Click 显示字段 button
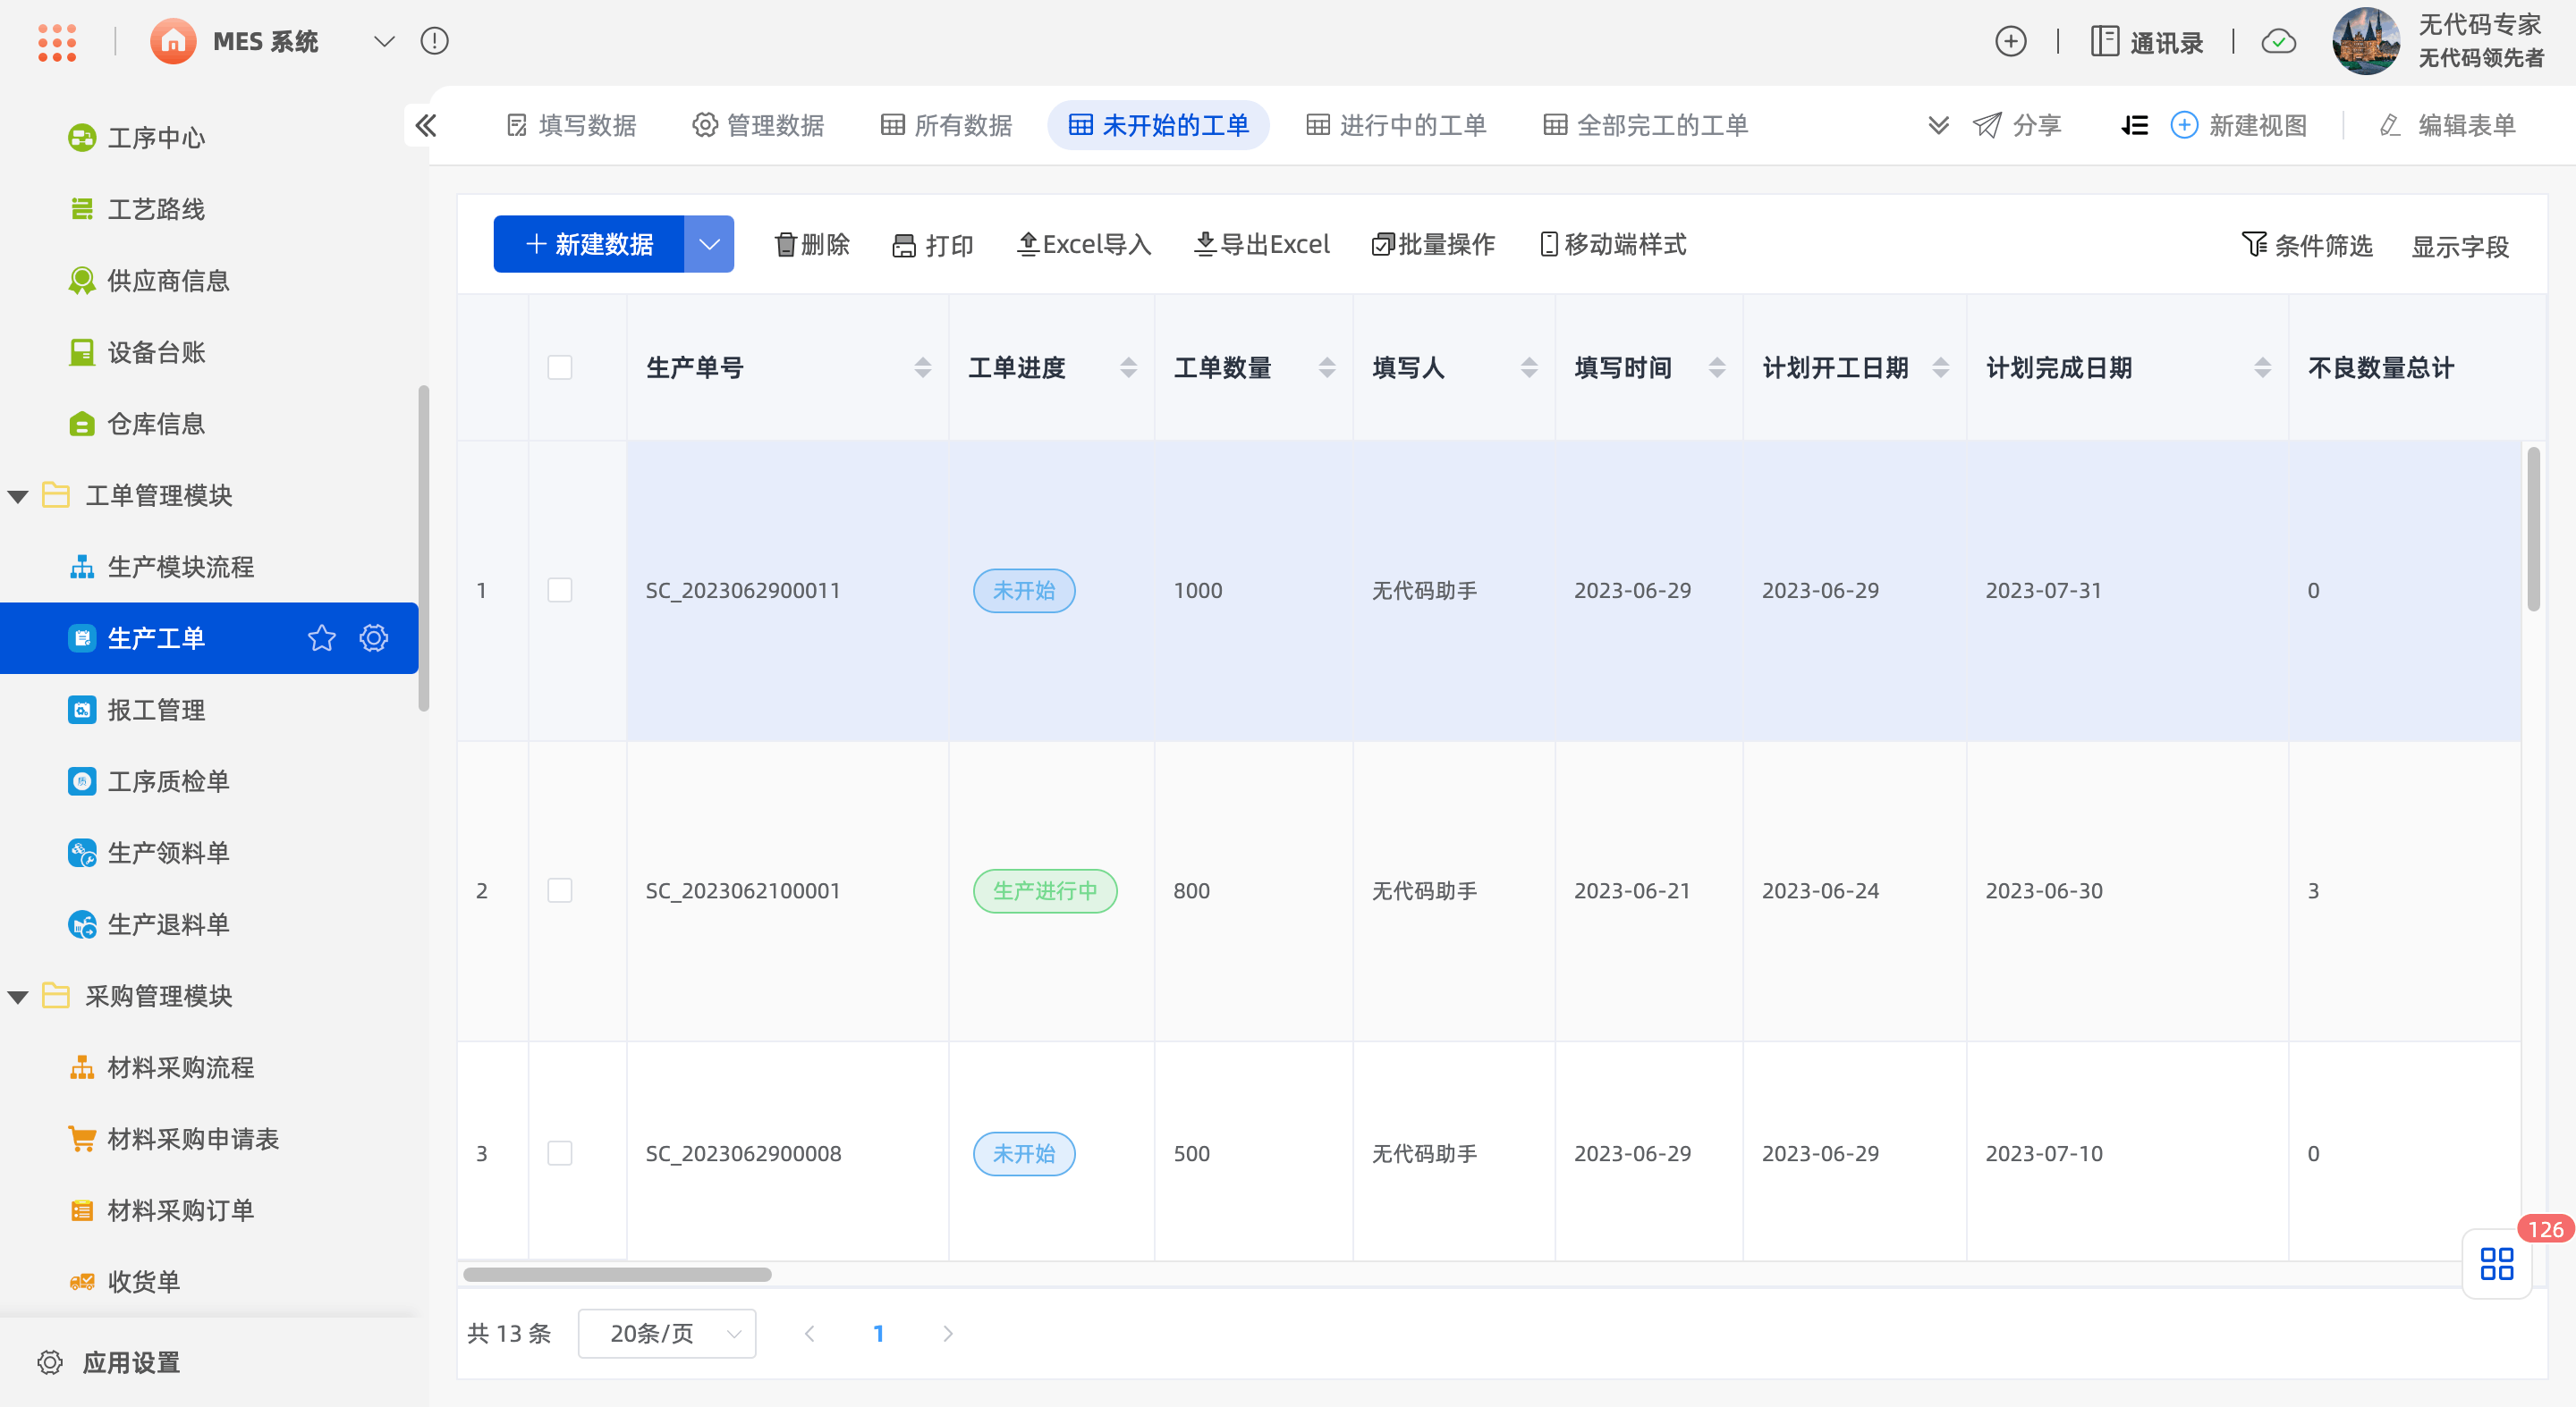 pos(2459,246)
